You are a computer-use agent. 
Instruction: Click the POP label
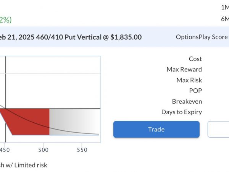195,91
